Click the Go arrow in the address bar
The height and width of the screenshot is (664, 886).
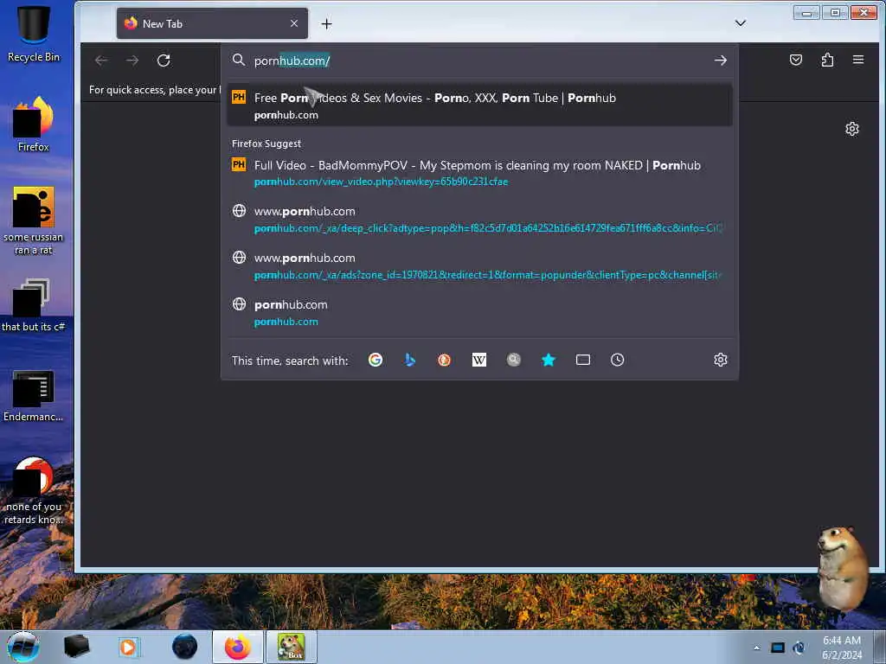pos(721,61)
